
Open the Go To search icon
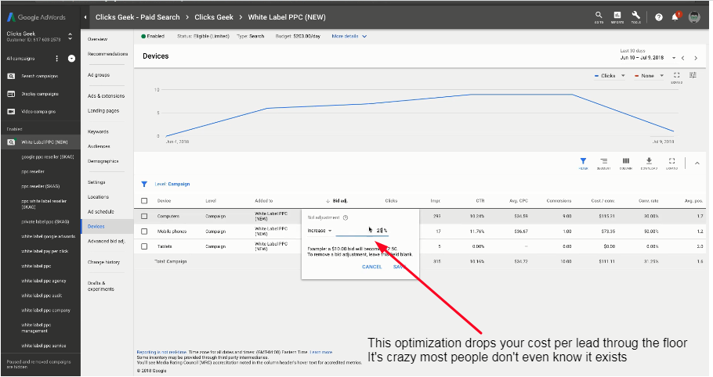click(599, 16)
